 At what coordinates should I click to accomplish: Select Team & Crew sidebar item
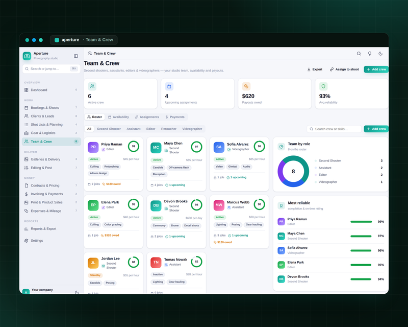[x=52, y=142]
